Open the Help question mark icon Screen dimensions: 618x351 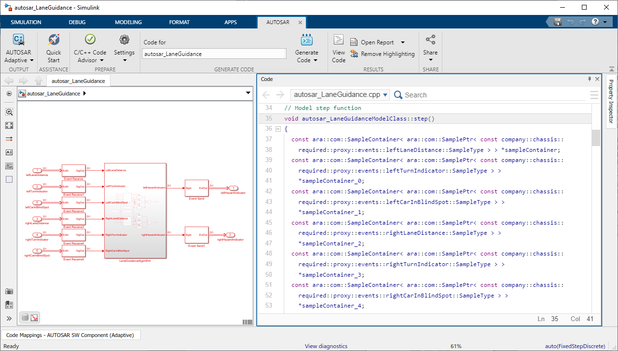click(595, 22)
